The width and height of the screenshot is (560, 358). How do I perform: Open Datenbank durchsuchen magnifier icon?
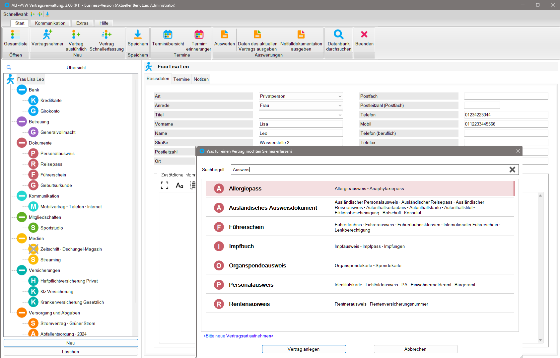[338, 35]
